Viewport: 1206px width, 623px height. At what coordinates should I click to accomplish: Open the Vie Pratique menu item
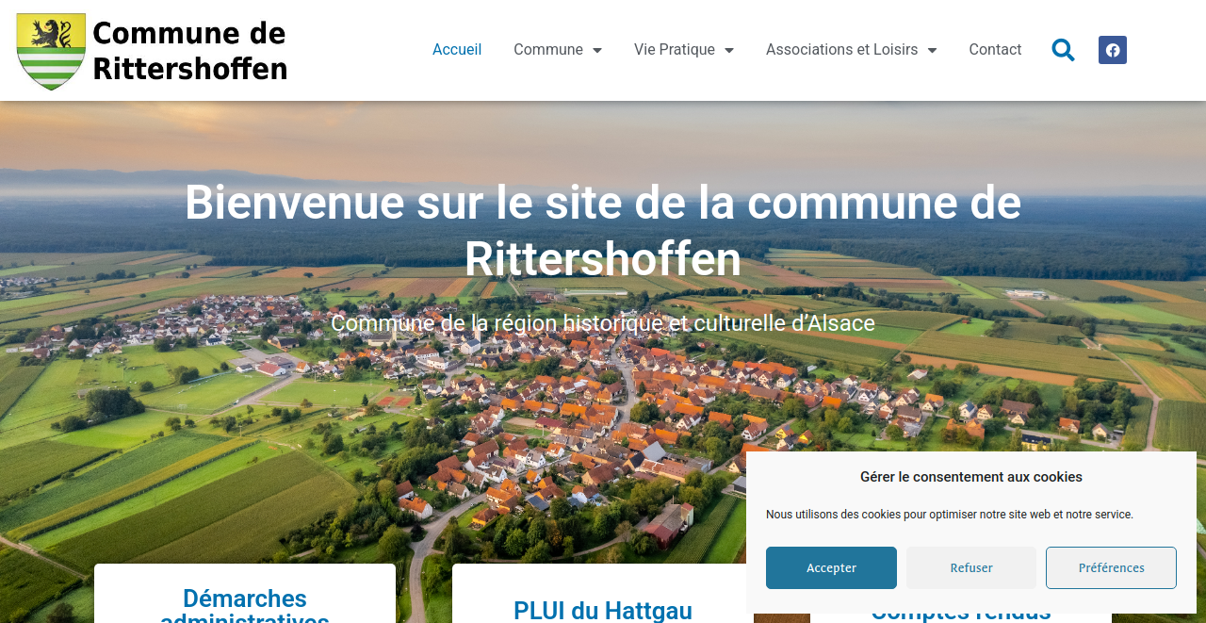click(675, 50)
